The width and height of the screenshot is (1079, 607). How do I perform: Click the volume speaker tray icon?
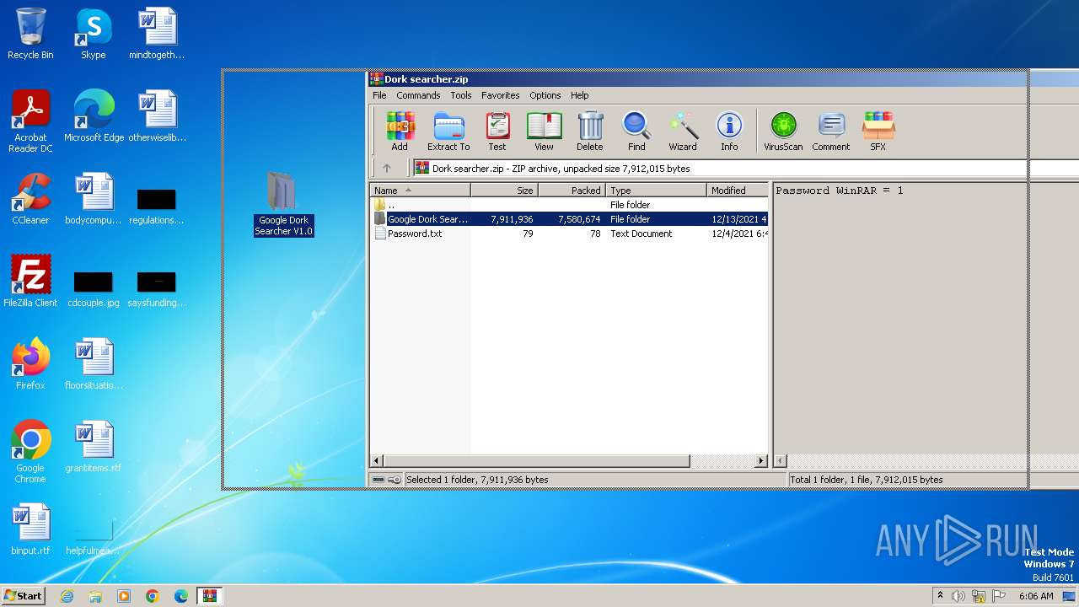tap(958, 596)
